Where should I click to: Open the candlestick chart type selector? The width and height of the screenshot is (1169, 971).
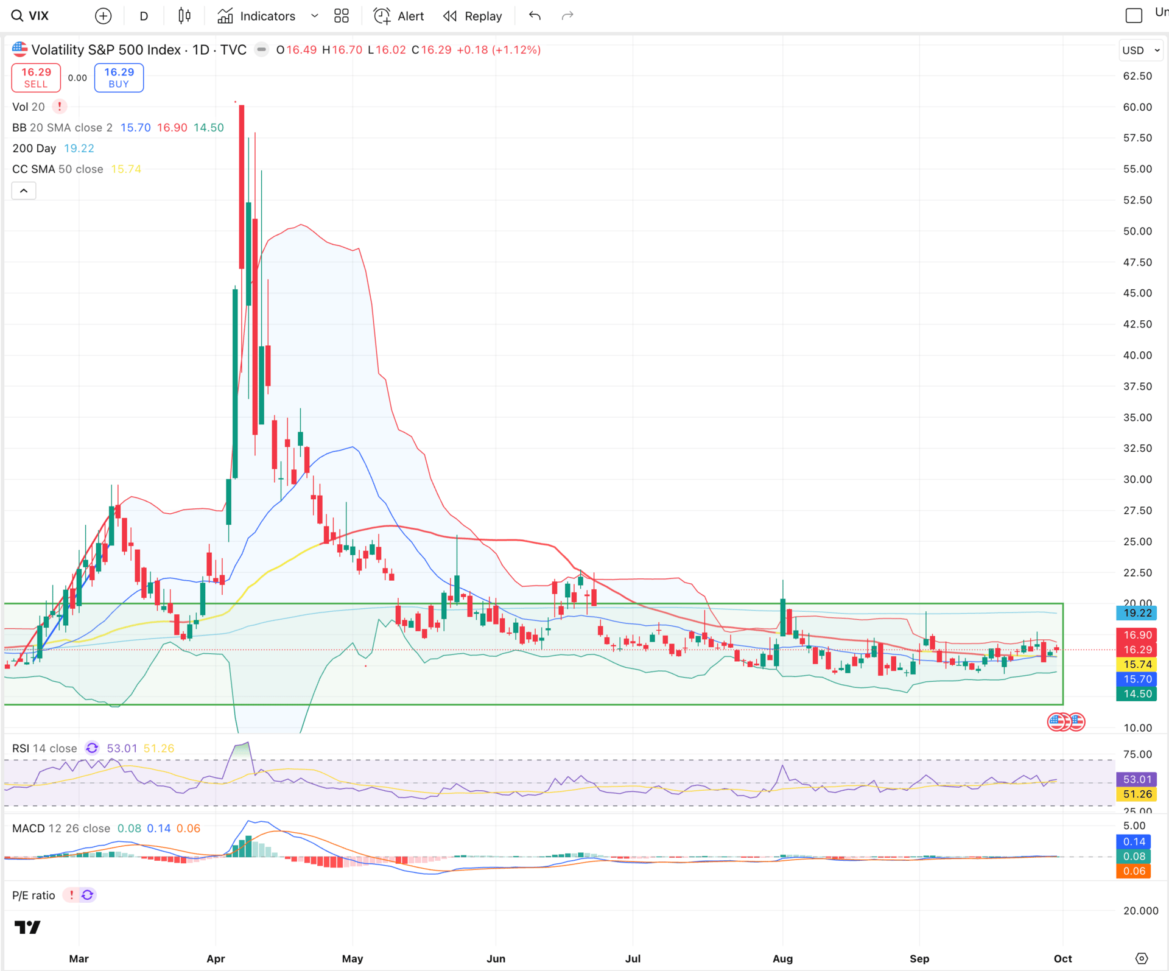pyautogui.click(x=184, y=16)
